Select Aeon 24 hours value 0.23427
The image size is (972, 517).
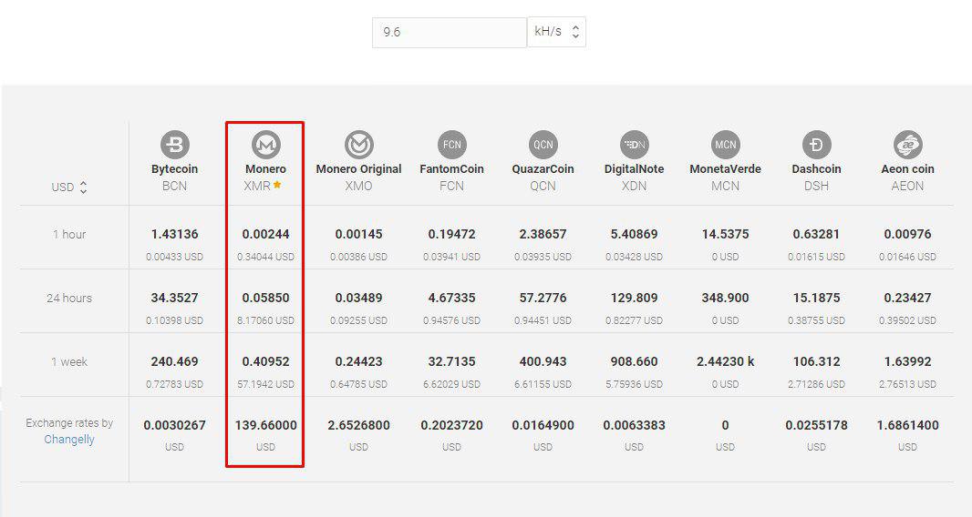pyautogui.click(x=907, y=299)
